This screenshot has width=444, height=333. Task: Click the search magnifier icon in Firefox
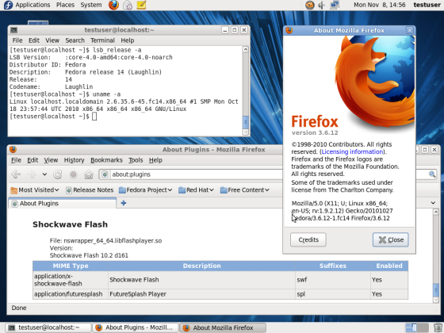click(x=432, y=174)
